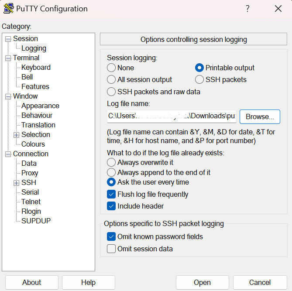Select the Translation category
This screenshot has width=292, height=291.
click(x=38, y=125)
